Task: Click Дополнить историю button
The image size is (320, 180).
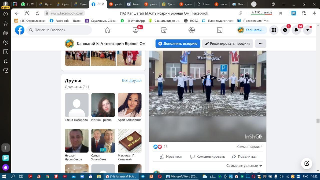Action: pos(178,44)
